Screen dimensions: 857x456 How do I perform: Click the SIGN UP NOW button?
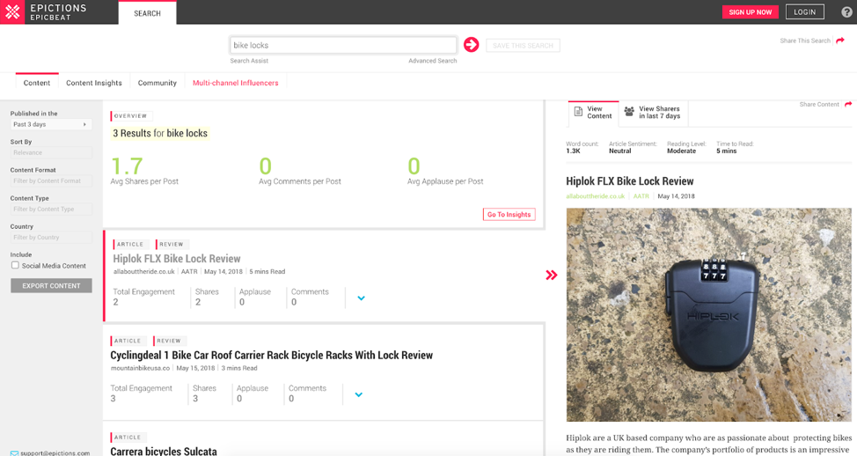pyautogui.click(x=750, y=12)
